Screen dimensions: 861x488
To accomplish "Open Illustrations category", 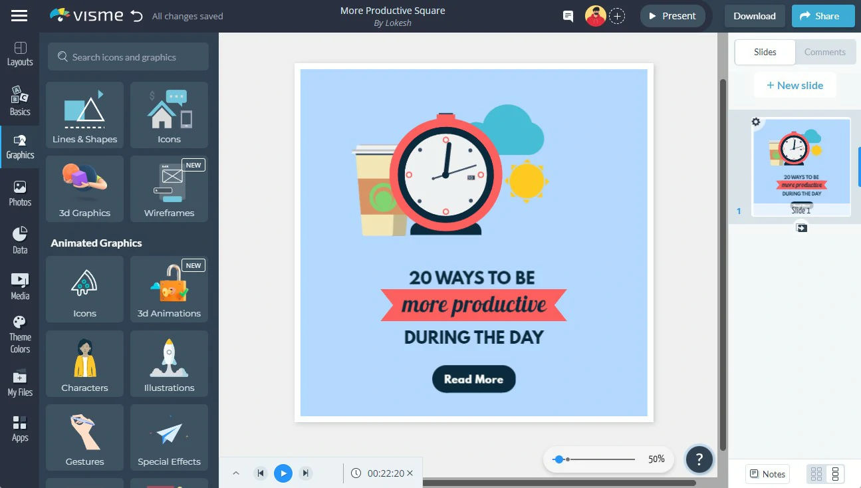I will pos(169,363).
